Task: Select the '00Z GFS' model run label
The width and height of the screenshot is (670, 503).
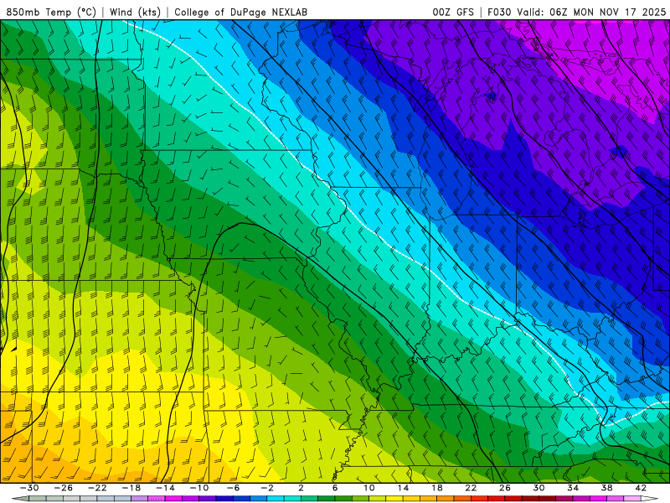Action: (x=453, y=12)
